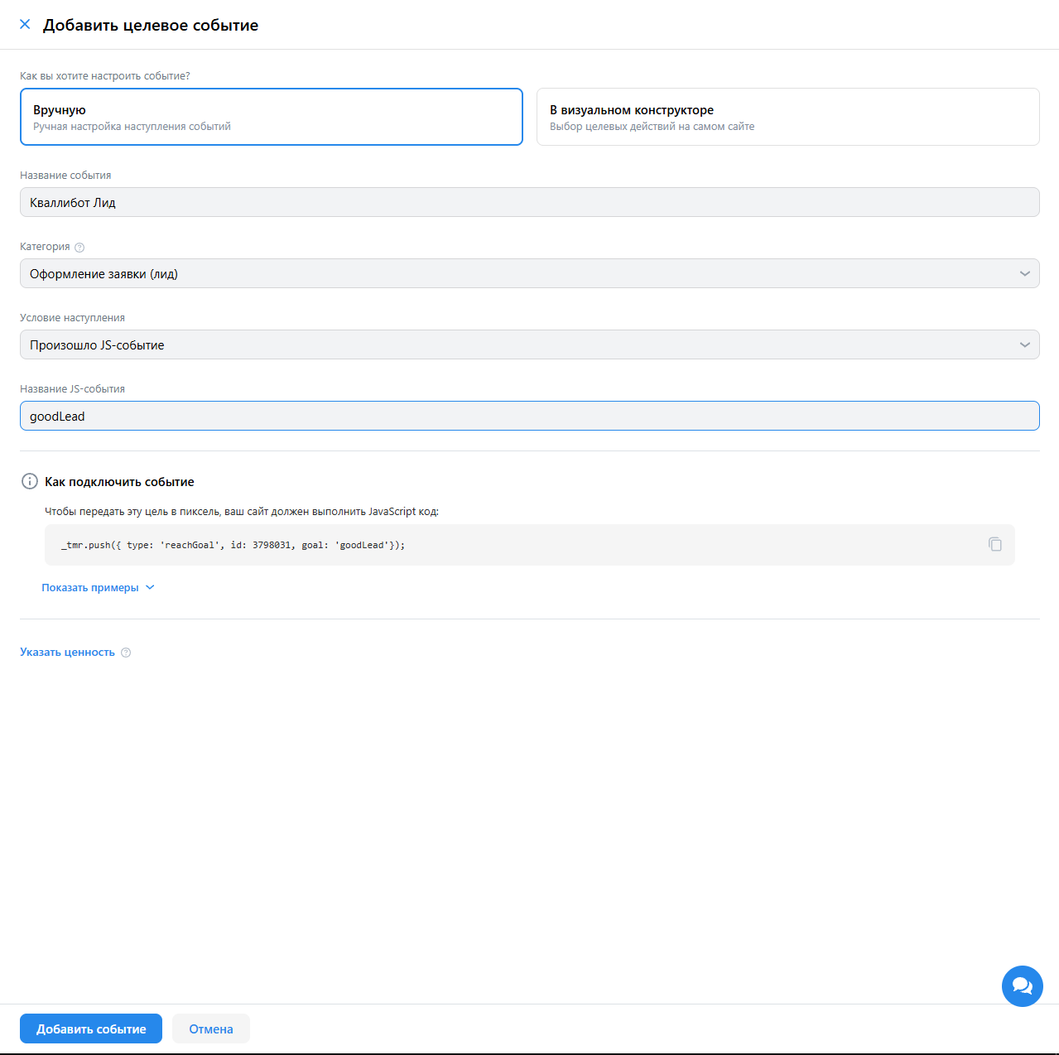Viewport: 1059px width, 1055px height.
Task: Click the _tmr.push code block
Action: pos(529,545)
